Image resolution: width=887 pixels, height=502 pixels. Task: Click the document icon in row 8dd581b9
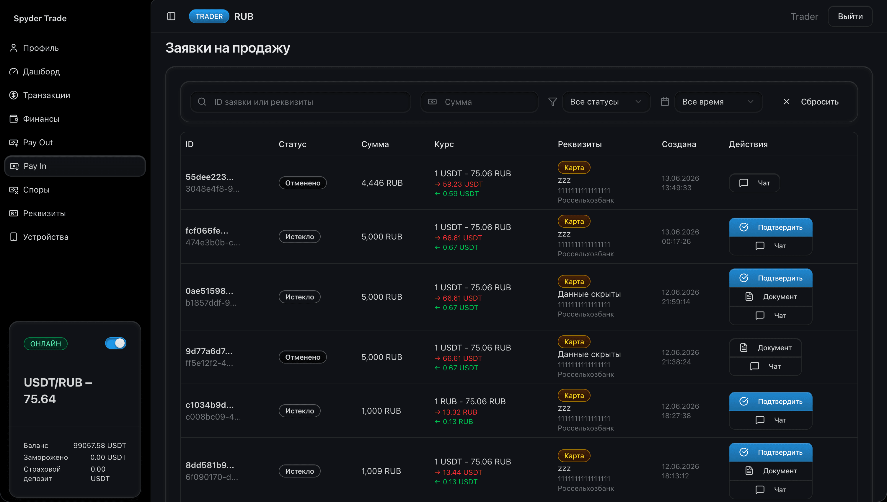[x=749, y=471]
